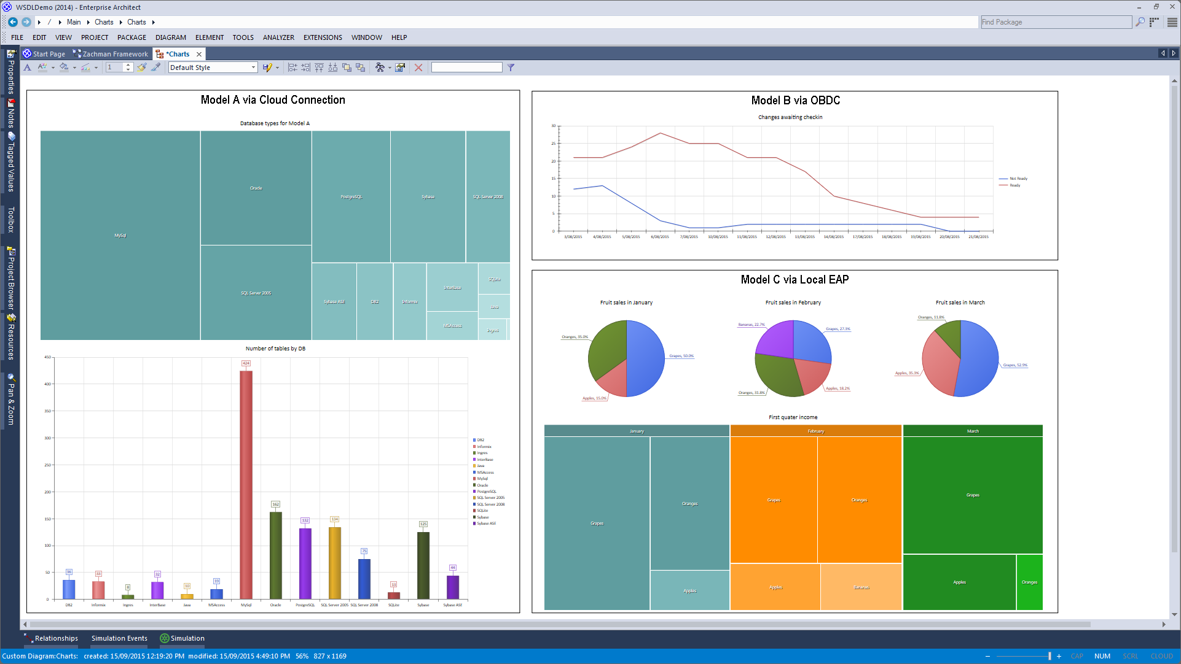
Task: Select the Fruit sales in January pie
Action: tap(626, 358)
